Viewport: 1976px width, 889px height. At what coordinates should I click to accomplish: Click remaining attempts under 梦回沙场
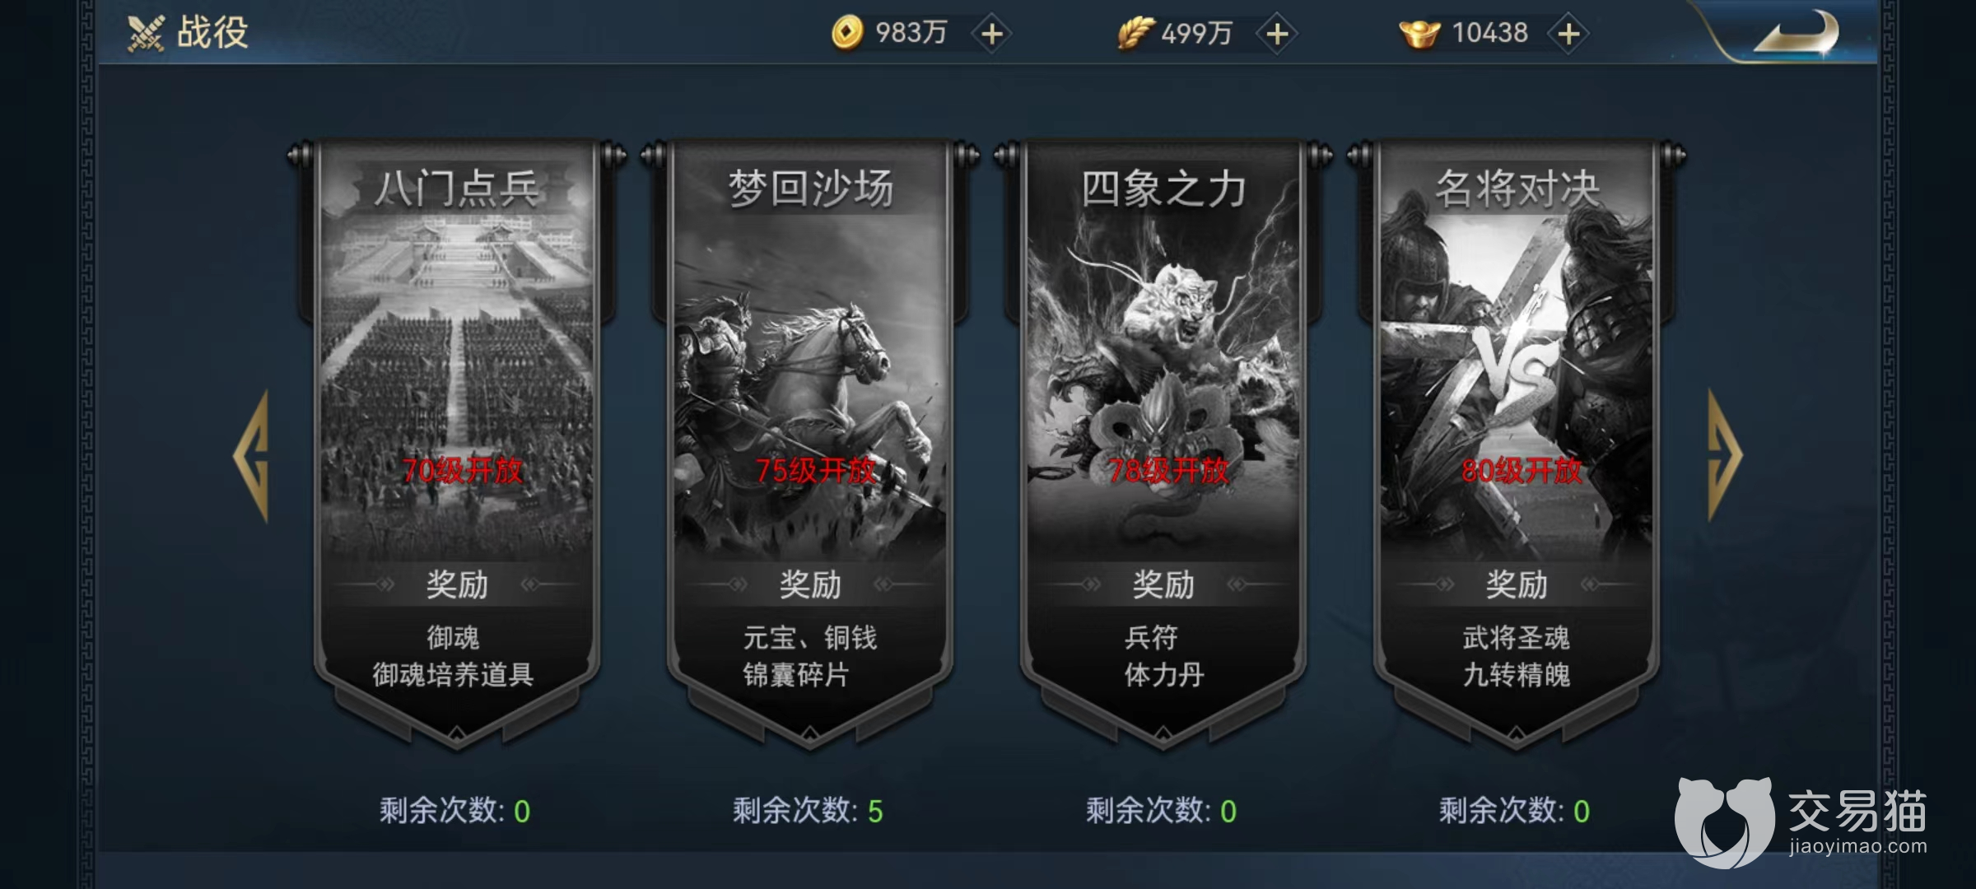pos(808,811)
